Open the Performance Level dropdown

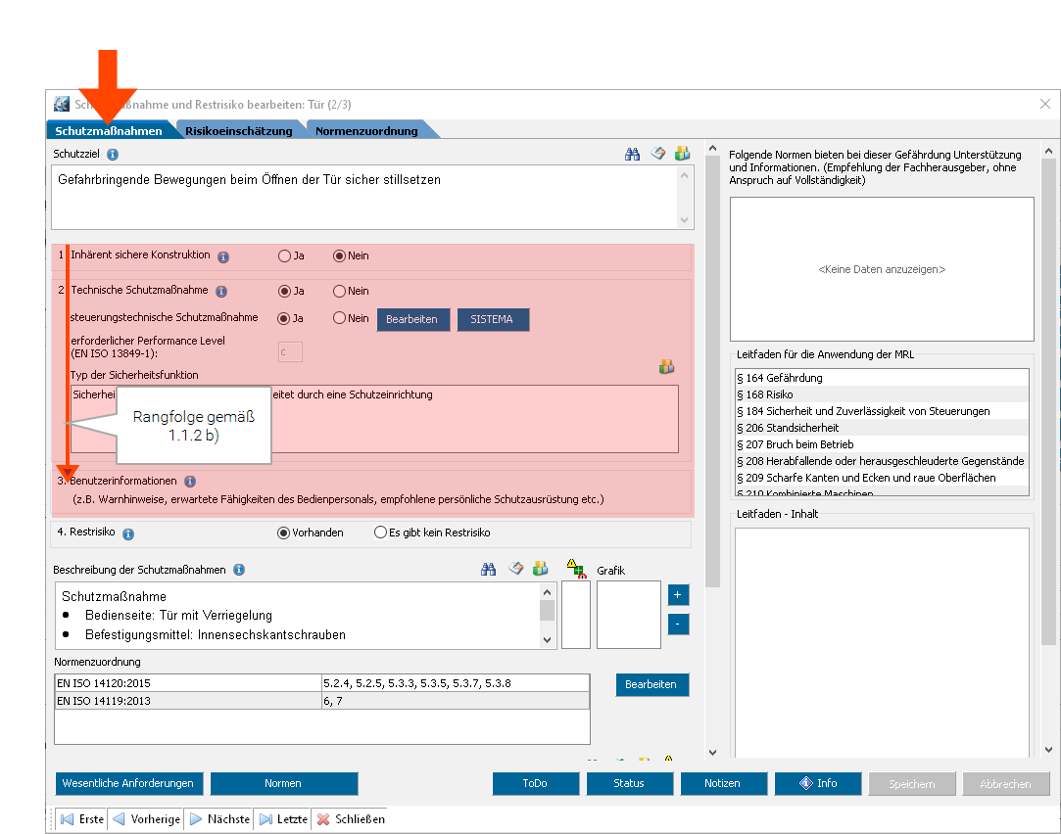[290, 352]
